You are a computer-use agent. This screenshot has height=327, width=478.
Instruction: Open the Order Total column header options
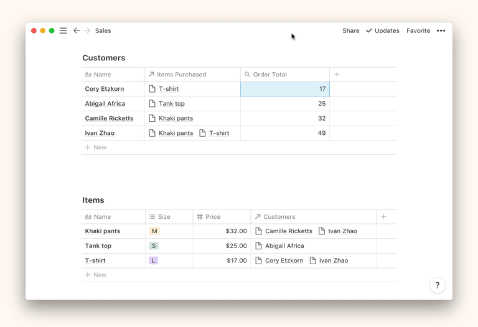(269, 75)
